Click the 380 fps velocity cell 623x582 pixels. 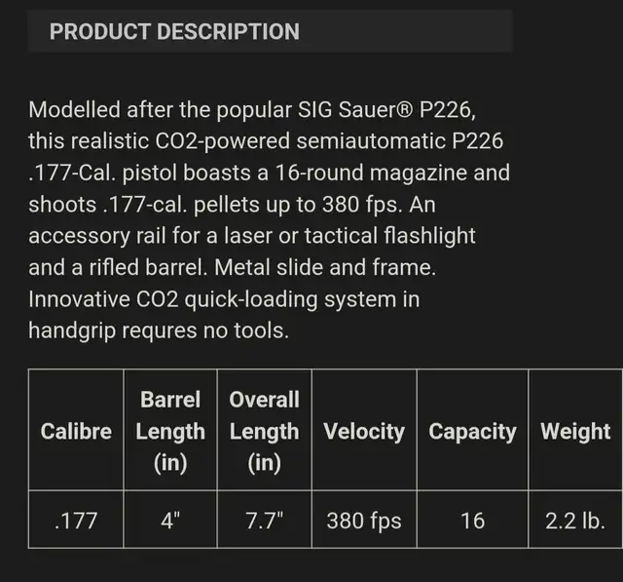click(364, 520)
